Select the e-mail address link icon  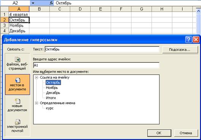17,122
